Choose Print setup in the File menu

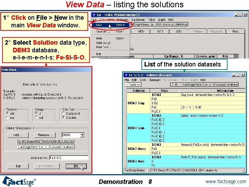pyautogui.click(x=110, y=43)
